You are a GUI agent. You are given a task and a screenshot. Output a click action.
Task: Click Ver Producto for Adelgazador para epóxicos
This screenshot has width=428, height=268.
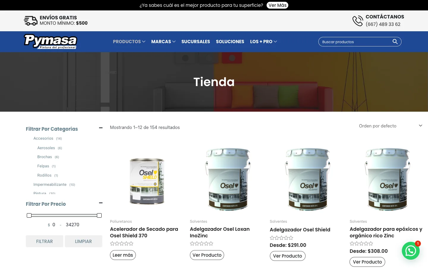pos(367,262)
